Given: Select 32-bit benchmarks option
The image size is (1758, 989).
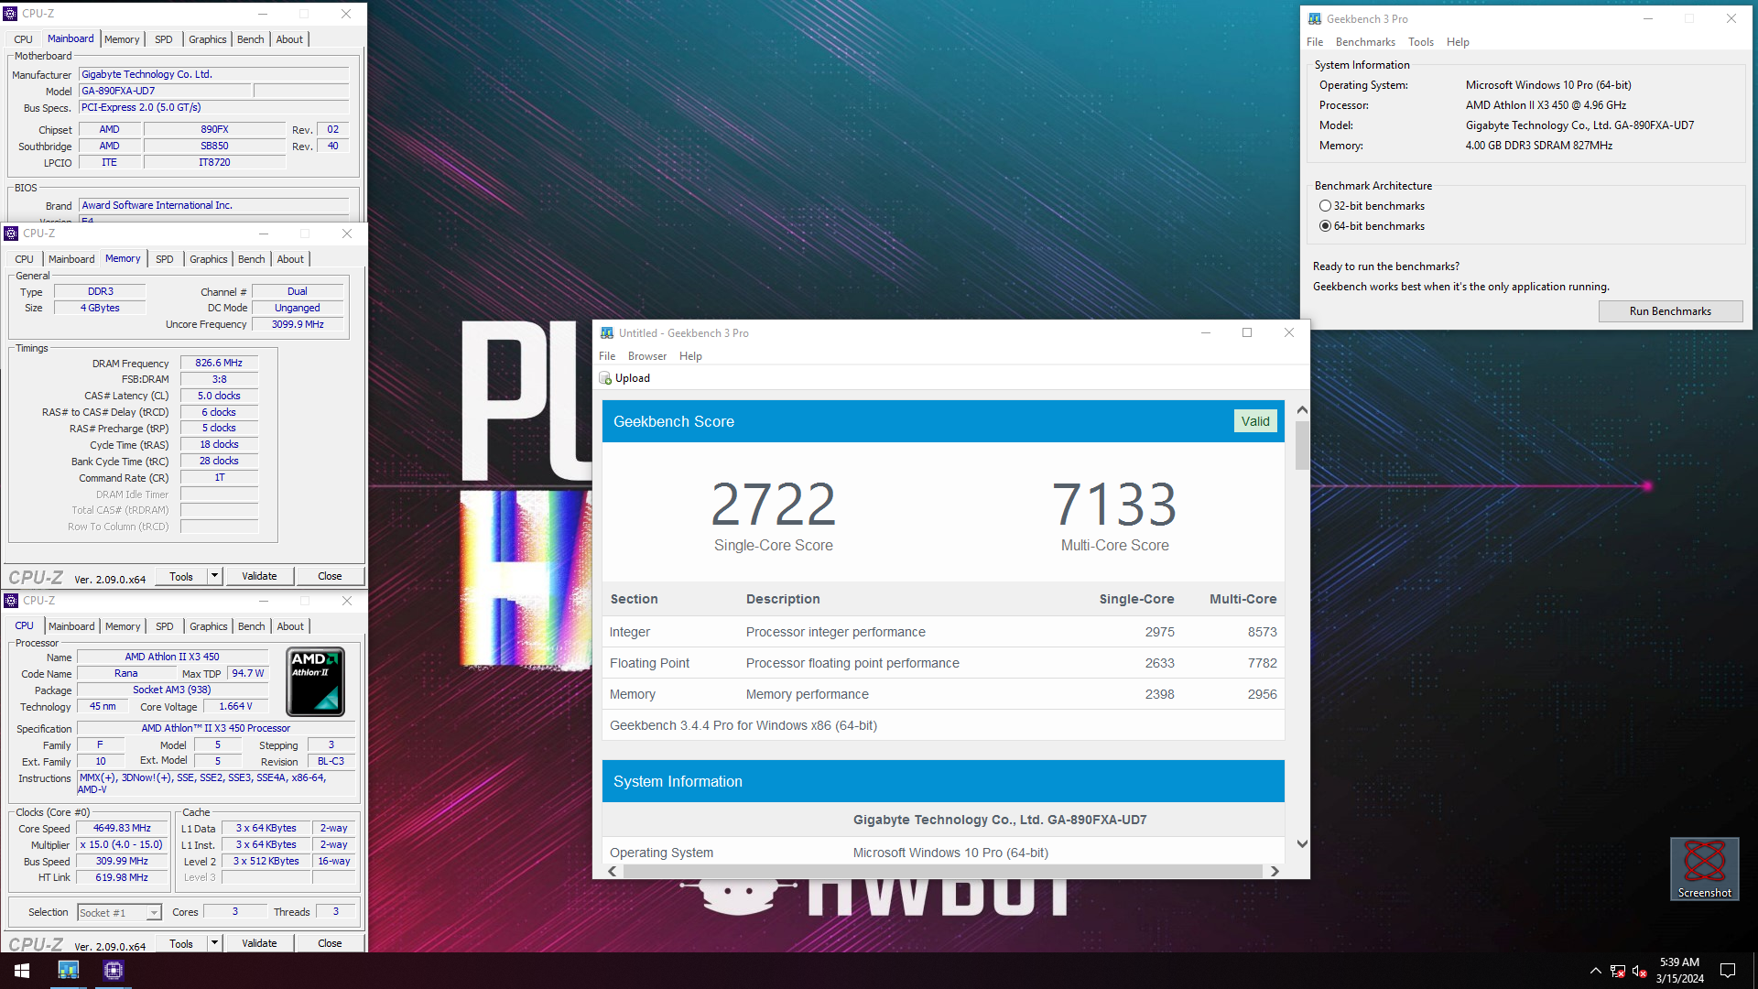Looking at the screenshot, I should (1325, 206).
